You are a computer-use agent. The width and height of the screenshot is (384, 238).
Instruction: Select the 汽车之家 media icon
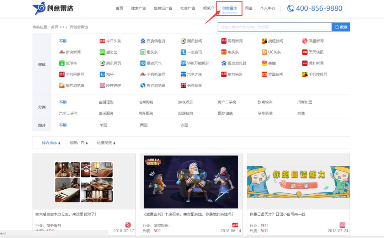[x=183, y=74]
